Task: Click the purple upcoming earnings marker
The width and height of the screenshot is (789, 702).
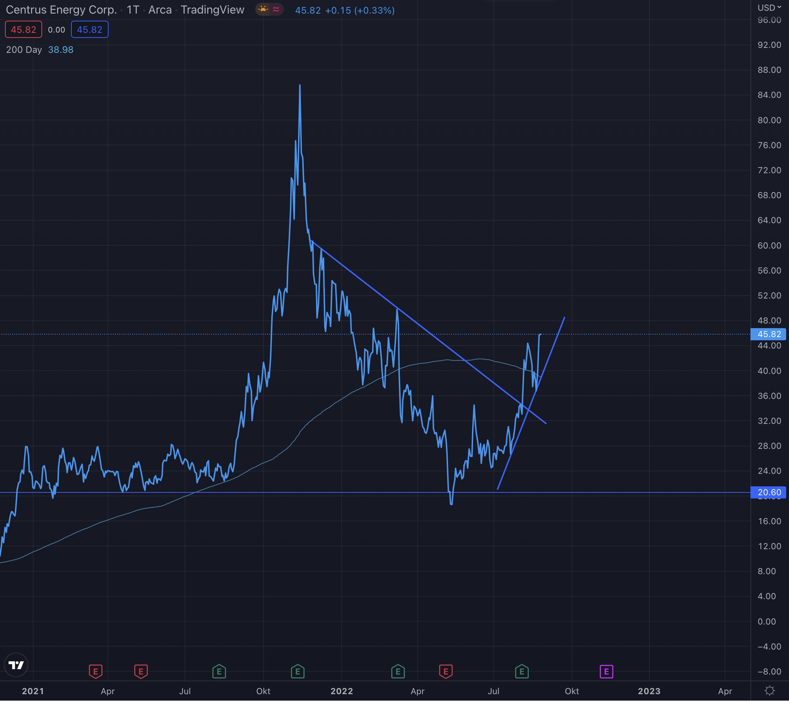Action: [606, 672]
